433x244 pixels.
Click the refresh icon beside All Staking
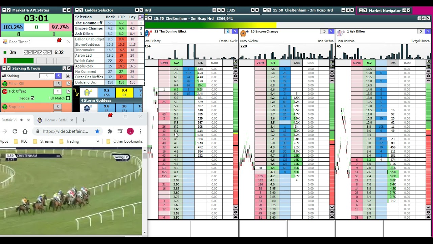coord(68,76)
